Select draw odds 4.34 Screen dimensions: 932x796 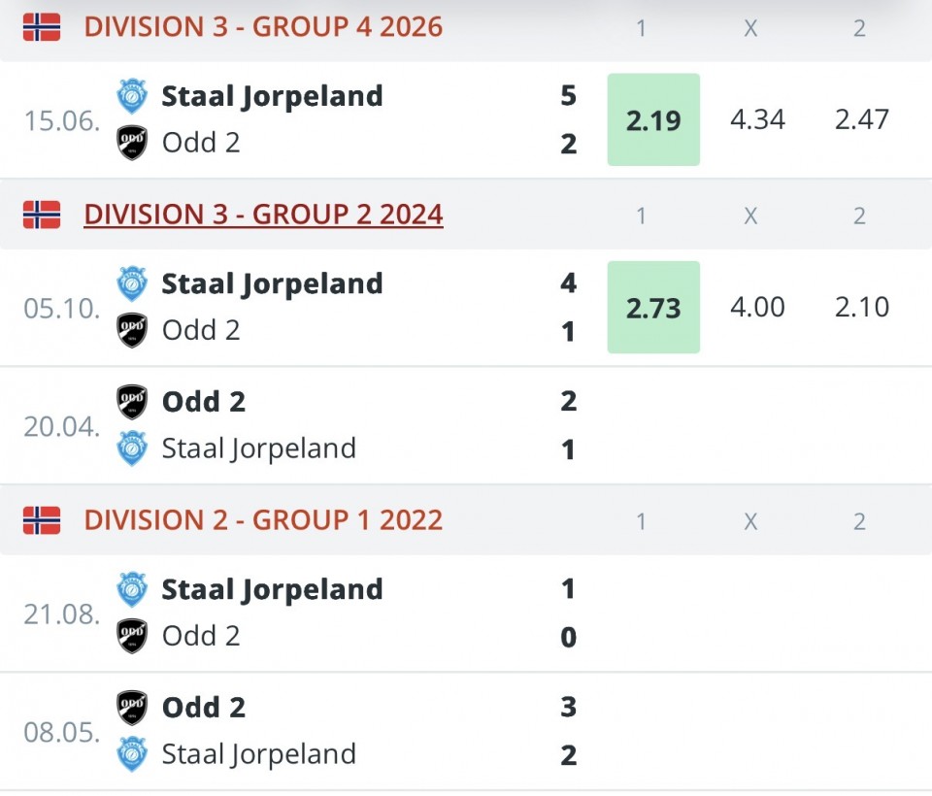coord(758,119)
